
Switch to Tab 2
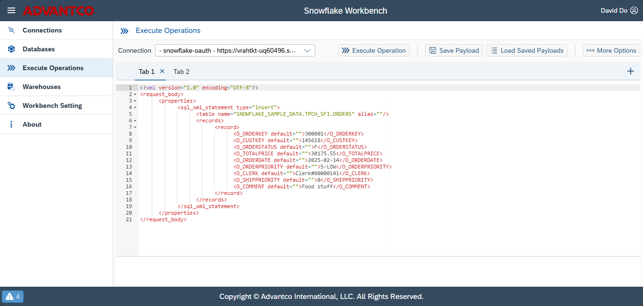click(181, 72)
